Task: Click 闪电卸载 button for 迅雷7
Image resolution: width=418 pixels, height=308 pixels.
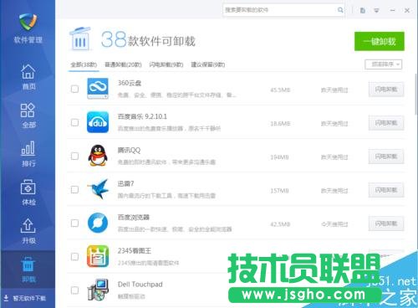Action: (x=386, y=190)
